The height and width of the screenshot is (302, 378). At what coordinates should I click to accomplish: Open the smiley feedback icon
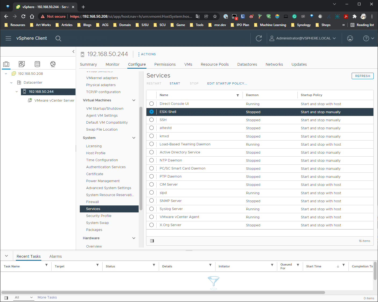(x=350, y=38)
